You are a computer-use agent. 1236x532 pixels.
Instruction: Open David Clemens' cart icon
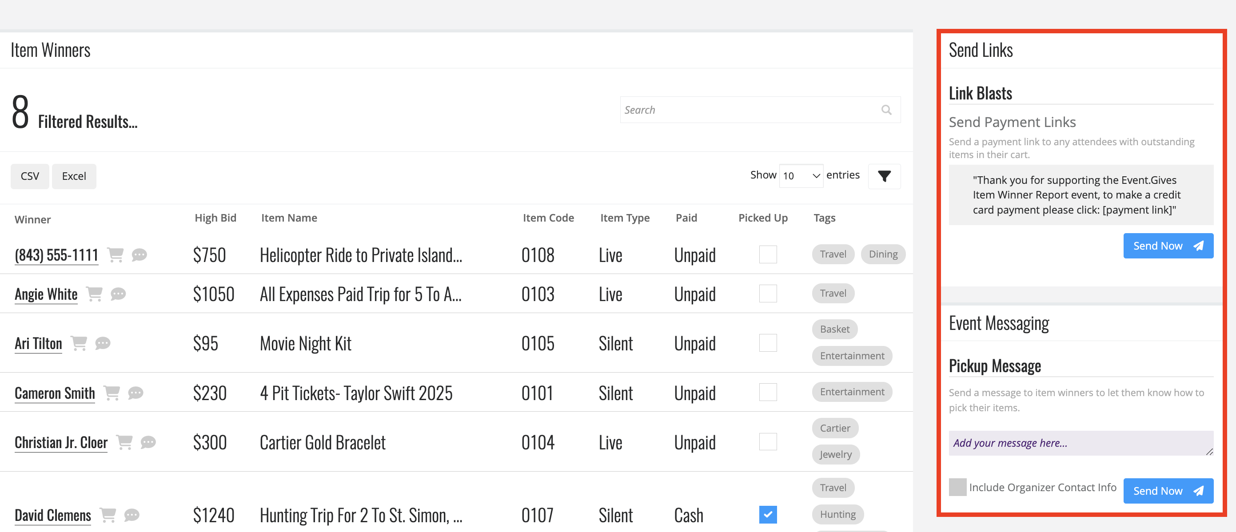[x=108, y=515]
